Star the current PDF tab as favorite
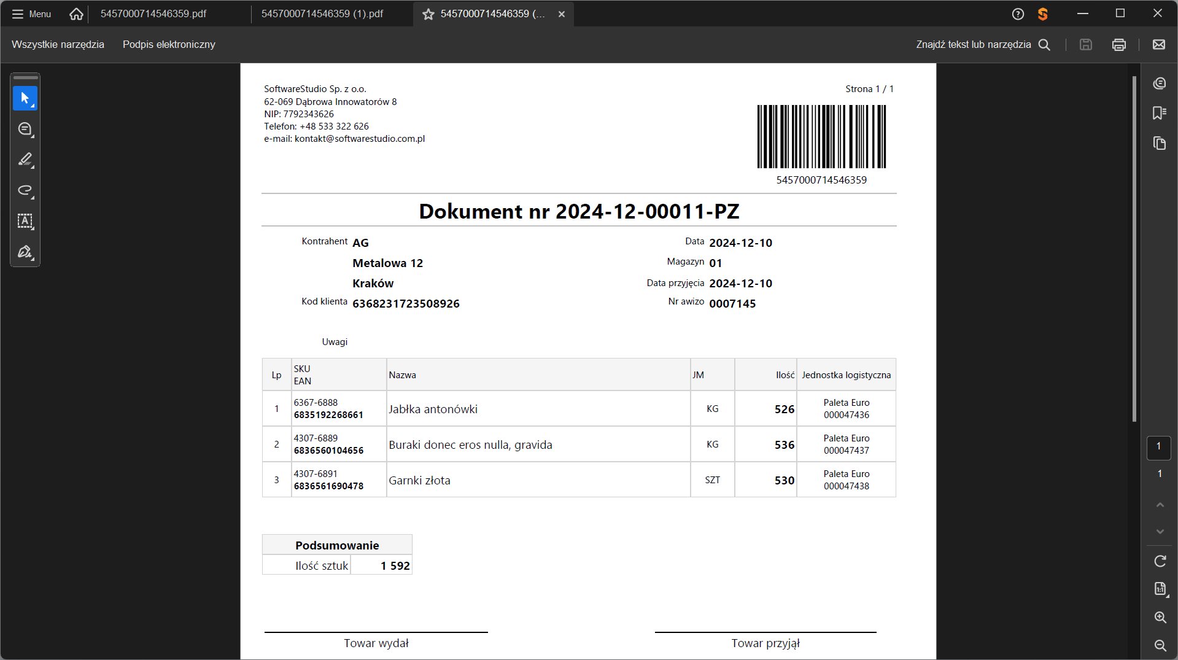The width and height of the screenshot is (1178, 660). click(x=428, y=14)
